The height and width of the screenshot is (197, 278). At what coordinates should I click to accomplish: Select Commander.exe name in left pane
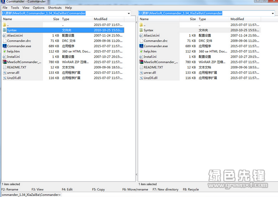click(x=19, y=46)
